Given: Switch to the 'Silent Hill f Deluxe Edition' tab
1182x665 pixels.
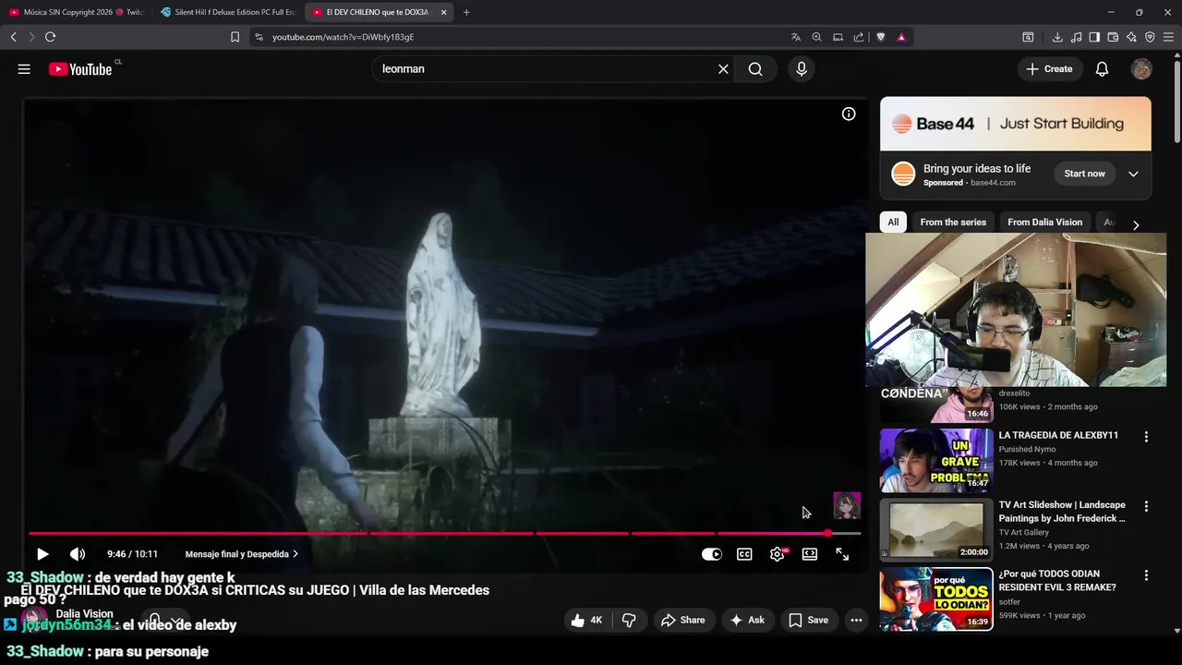Looking at the screenshot, I should click(226, 12).
